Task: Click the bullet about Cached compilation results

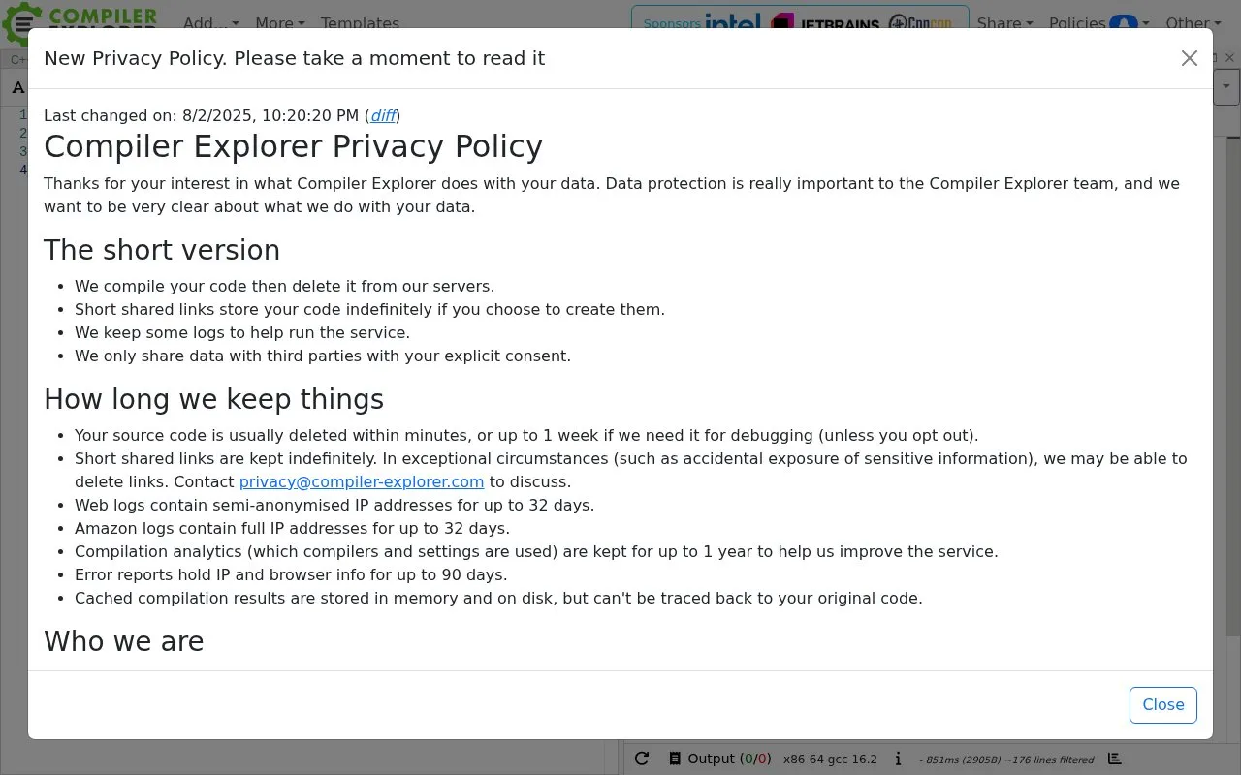Action: tap(498, 599)
